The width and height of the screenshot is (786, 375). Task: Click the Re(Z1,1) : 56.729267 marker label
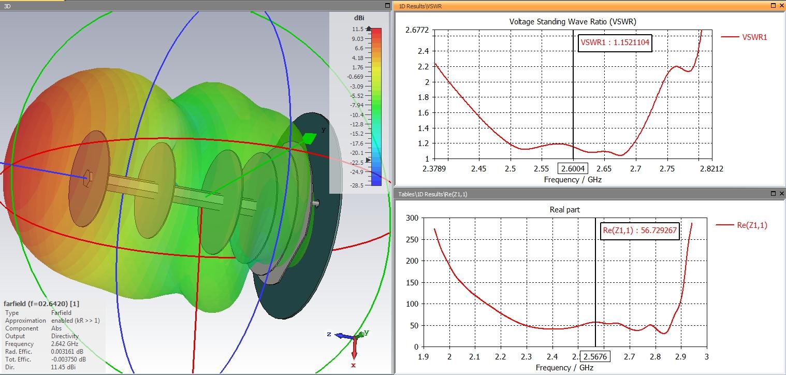(x=640, y=230)
